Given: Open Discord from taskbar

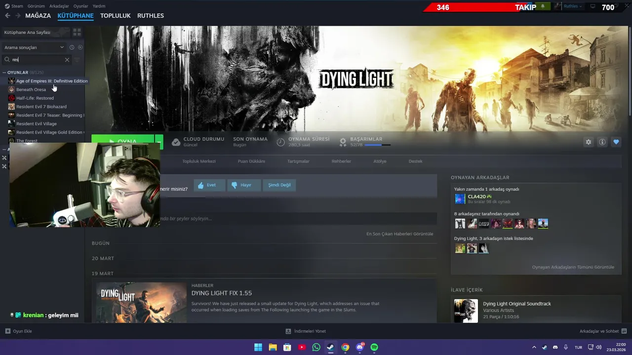Looking at the screenshot, I should pos(360,347).
